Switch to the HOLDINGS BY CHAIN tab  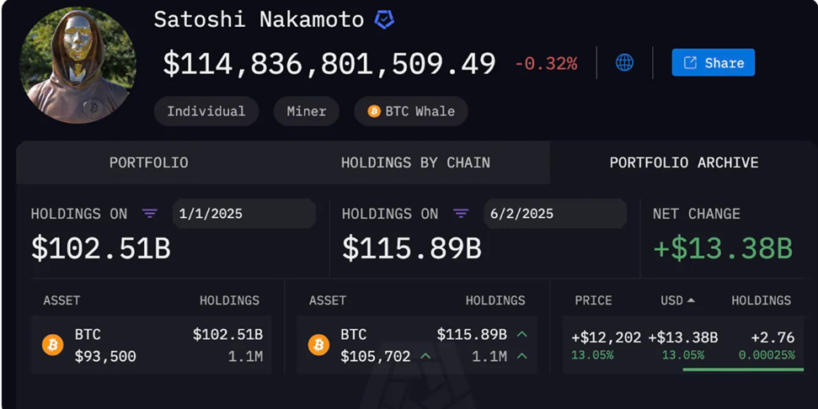[416, 162]
